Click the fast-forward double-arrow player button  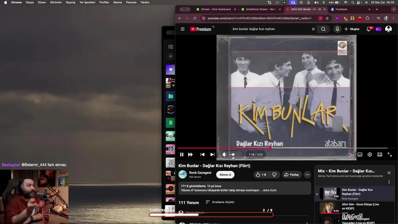190,155
